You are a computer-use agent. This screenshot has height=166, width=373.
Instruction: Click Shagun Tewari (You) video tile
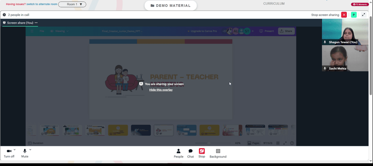pos(345,32)
